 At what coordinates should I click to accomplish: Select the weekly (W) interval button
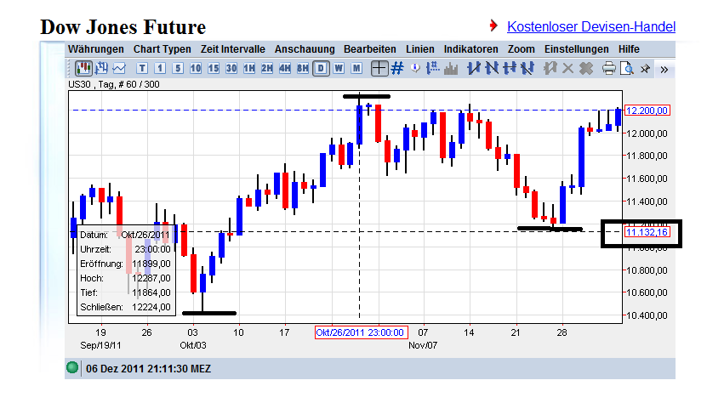pos(339,69)
